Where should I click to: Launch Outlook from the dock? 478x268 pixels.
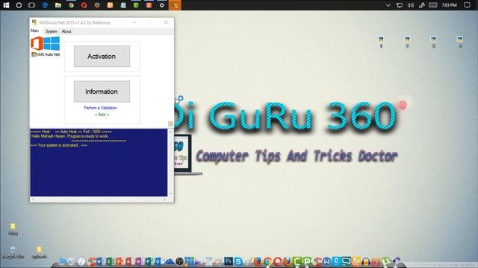(x=158, y=261)
